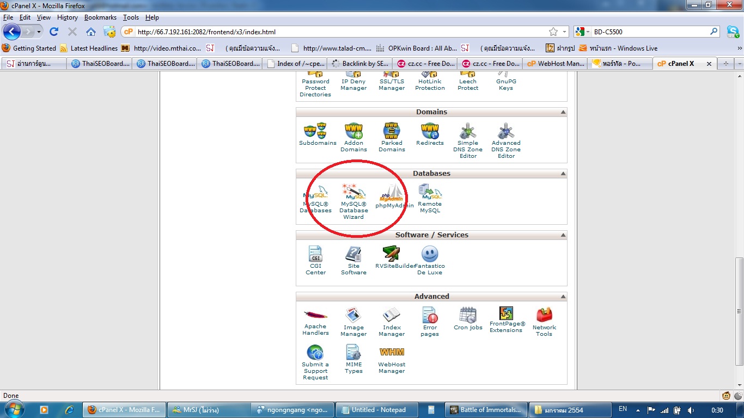Open the OPKwin Board bookmark
The height and width of the screenshot is (418, 744).
click(417, 48)
